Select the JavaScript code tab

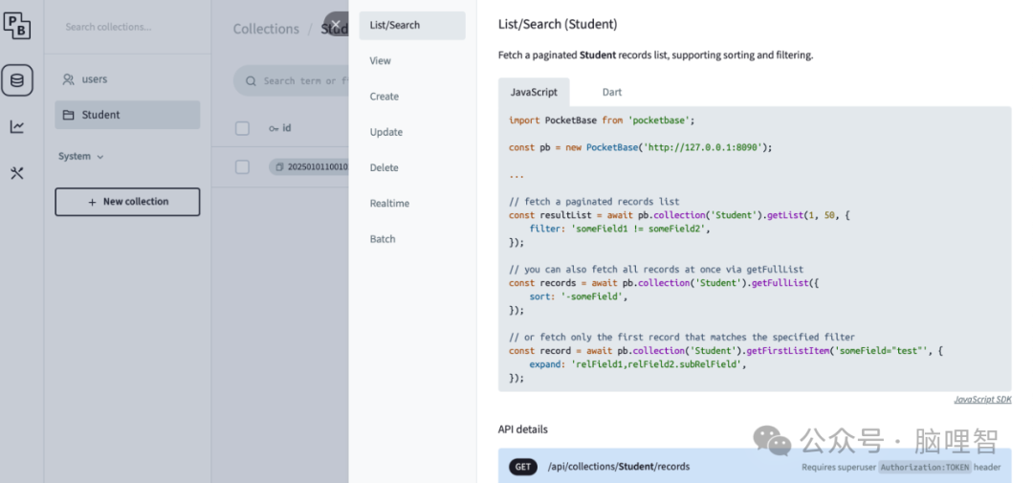pos(534,92)
